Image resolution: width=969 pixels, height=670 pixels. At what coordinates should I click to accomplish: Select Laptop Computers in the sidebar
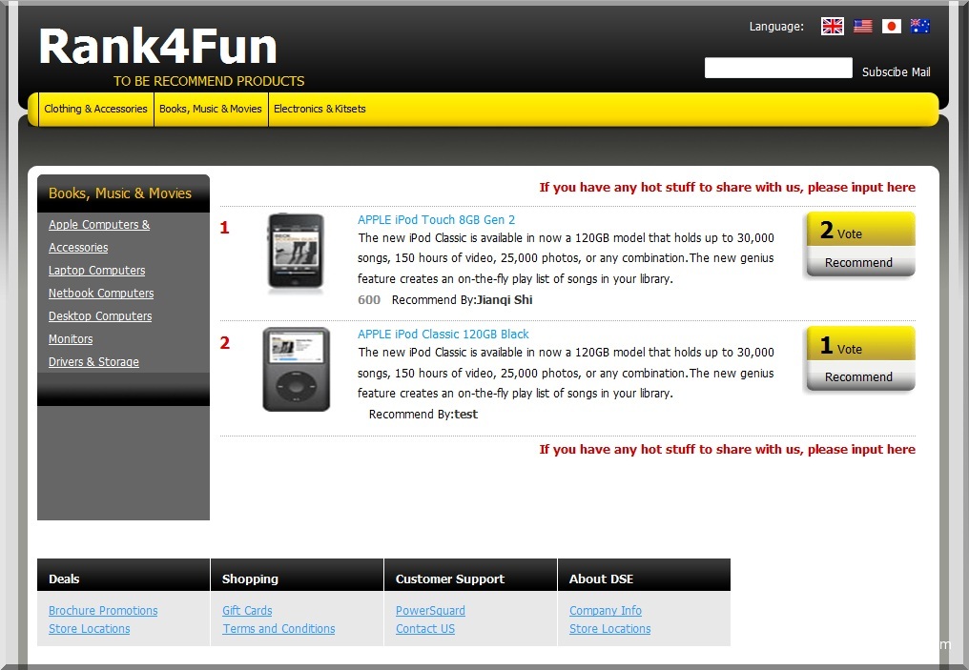click(x=96, y=271)
